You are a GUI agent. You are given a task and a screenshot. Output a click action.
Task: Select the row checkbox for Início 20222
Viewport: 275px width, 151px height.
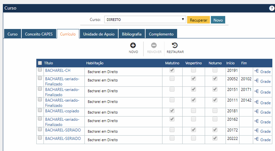coord(40,138)
